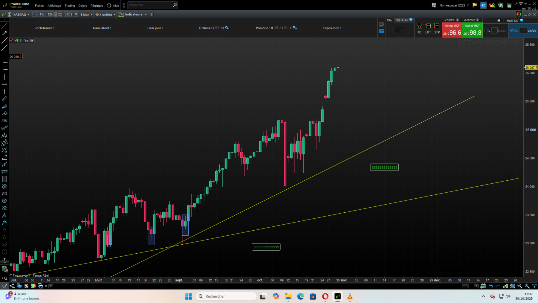This screenshot has width=538, height=303.
Task: Open the Indicateurs panel via its chart icon
Action: (121, 14)
